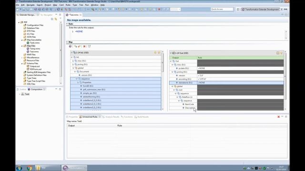
Task: Click the link-with-editor icon in Navigator panel
Action: click(56, 19)
